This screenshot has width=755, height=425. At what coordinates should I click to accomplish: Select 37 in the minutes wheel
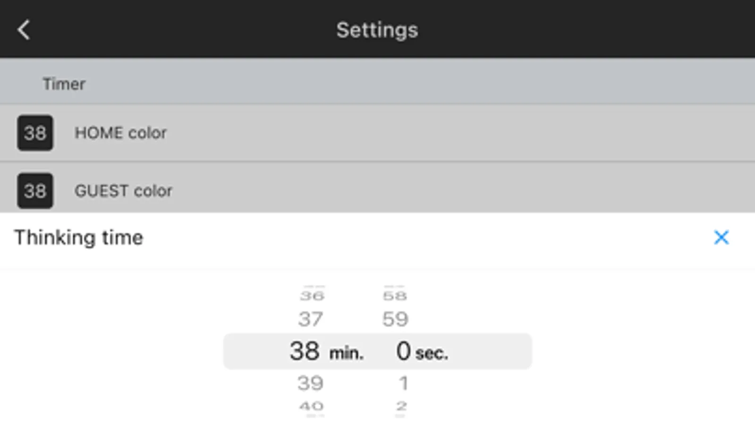pos(310,319)
